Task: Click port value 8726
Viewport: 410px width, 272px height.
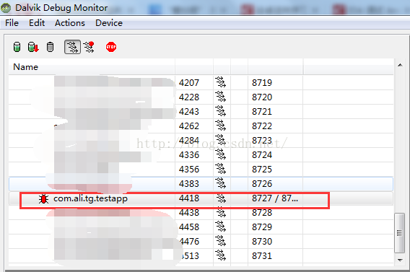Action: (262, 184)
